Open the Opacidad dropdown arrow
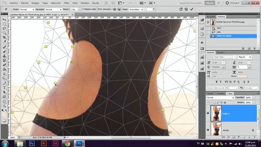 point(253,98)
